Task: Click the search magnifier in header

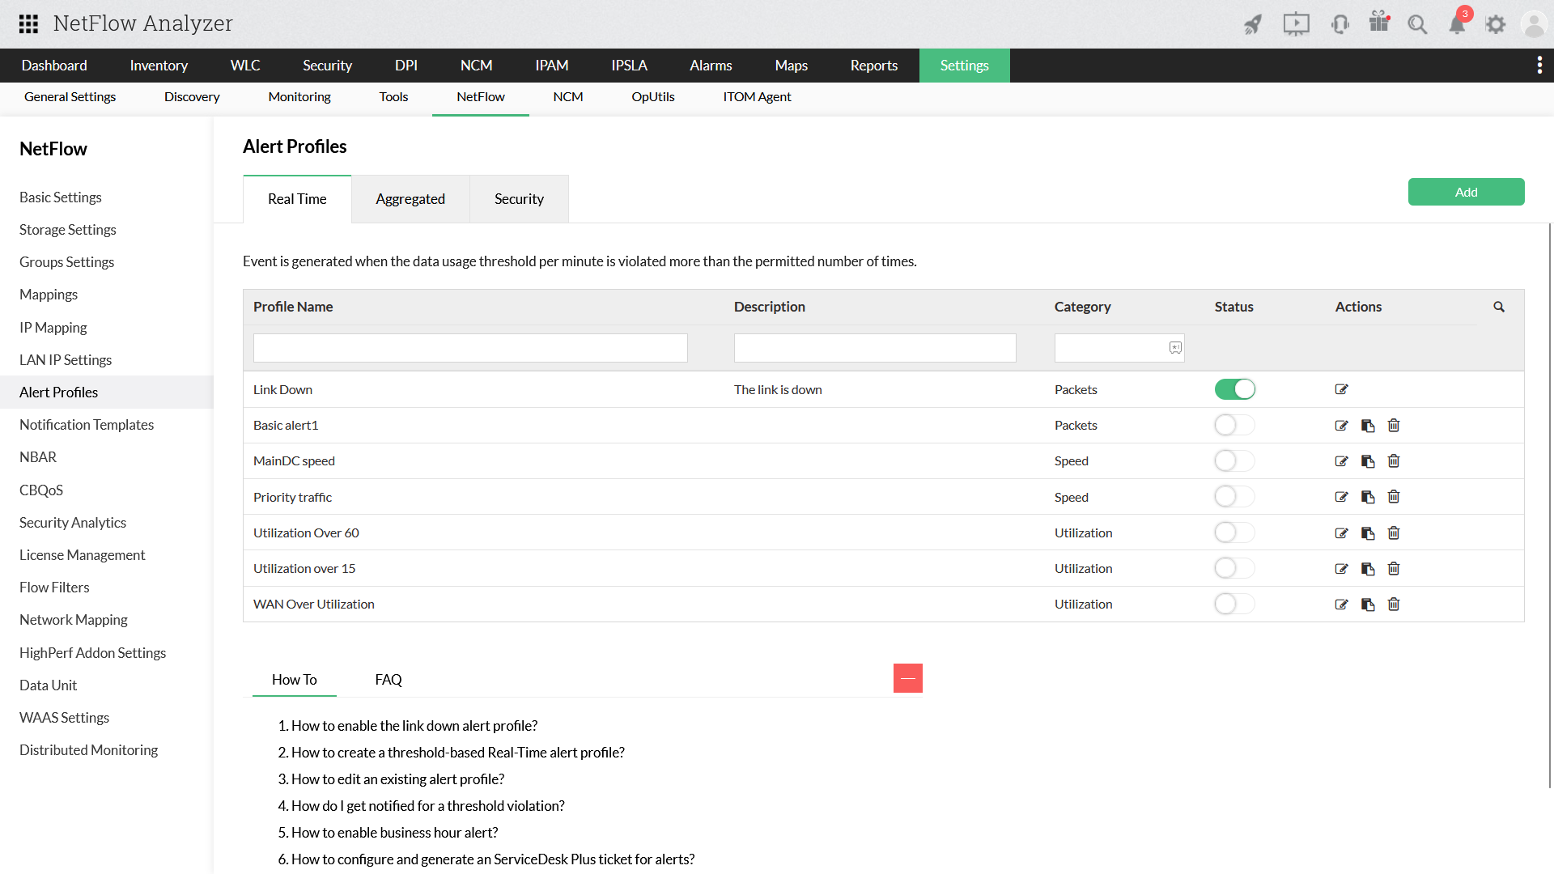Action: [x=1417, y=24]
